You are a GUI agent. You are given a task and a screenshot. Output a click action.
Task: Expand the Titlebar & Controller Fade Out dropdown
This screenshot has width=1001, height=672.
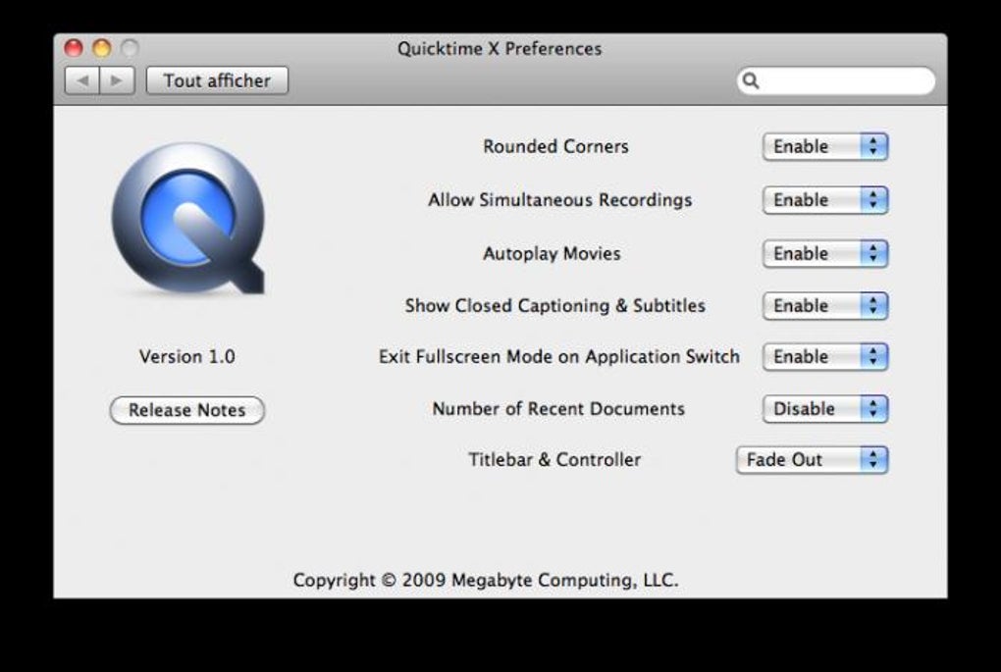point(812,460)
